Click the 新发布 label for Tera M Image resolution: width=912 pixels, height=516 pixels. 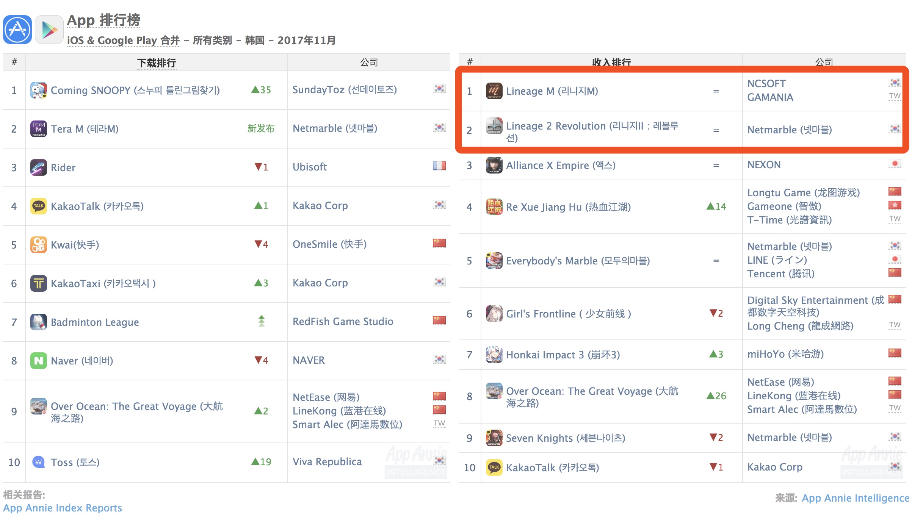click(x=261, y=128)
